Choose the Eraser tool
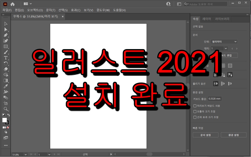This screenshot has width=251, height=157. pyautogui.click(x=6, y=68)
